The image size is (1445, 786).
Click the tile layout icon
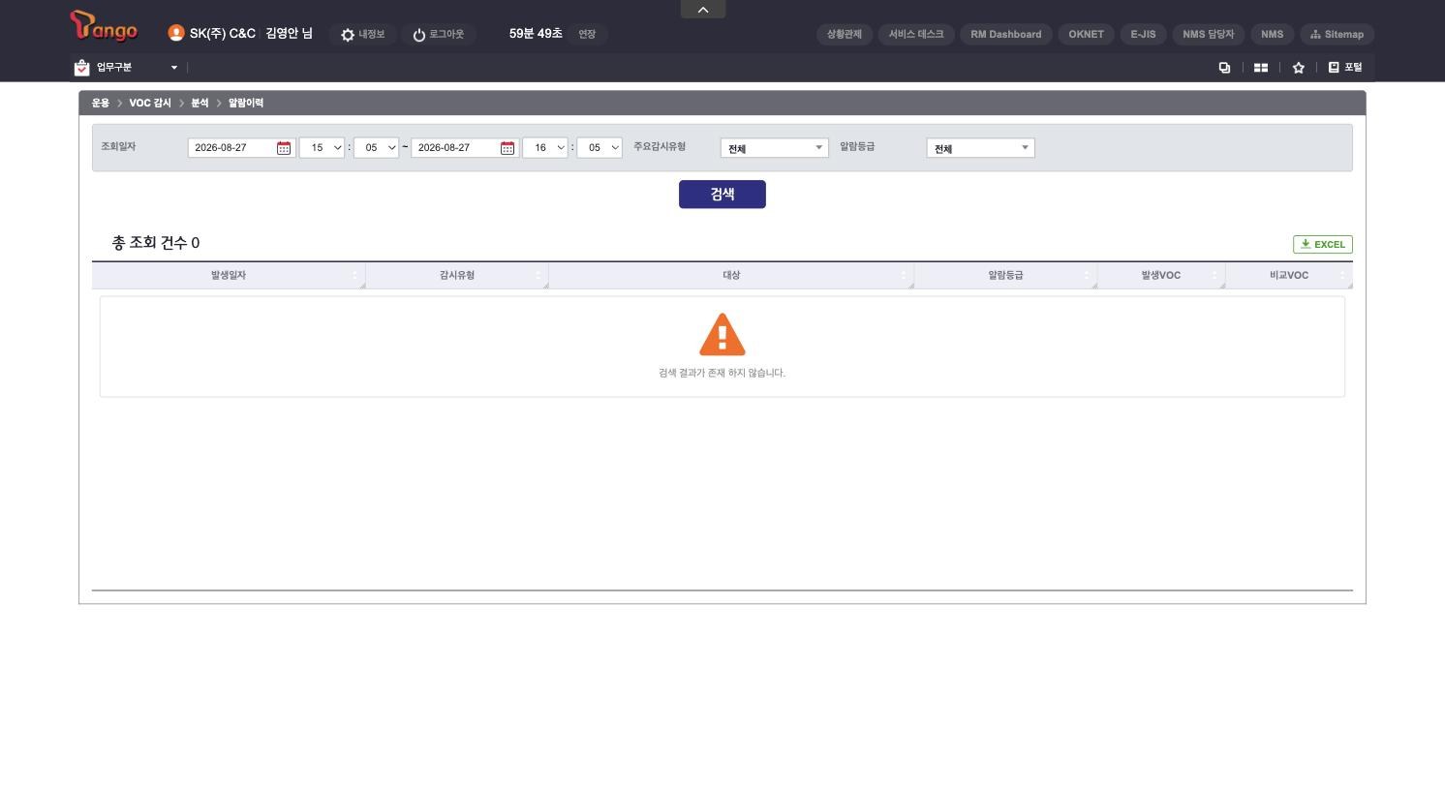1261,68
